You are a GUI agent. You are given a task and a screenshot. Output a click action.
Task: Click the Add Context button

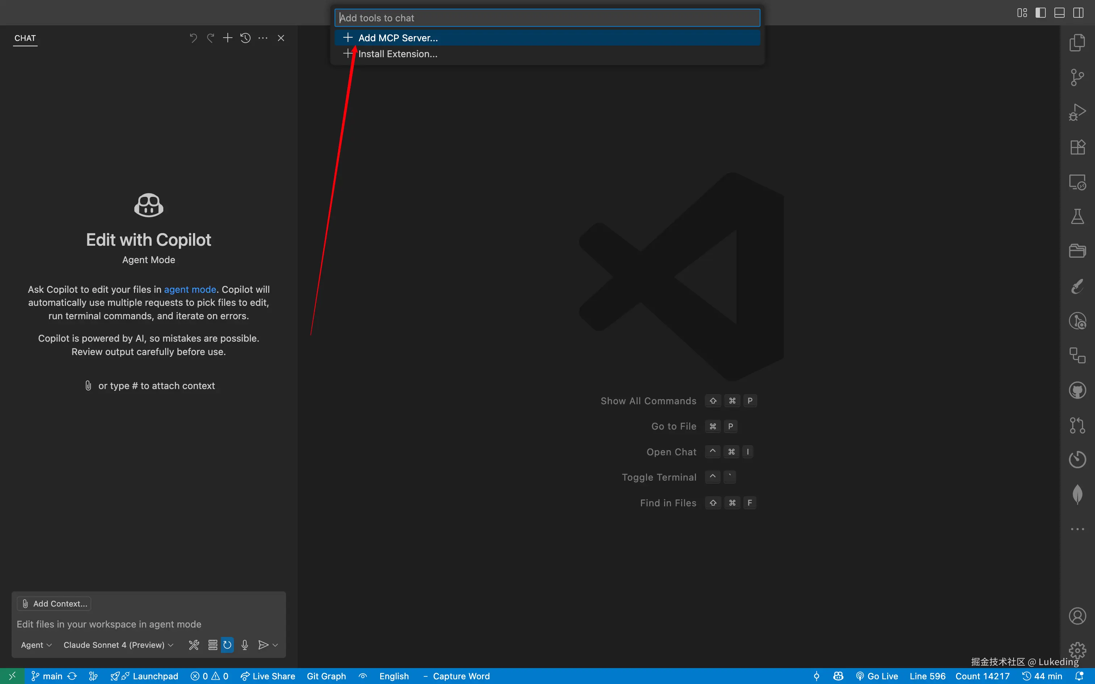pyautogui.click(x=54, y=604)
